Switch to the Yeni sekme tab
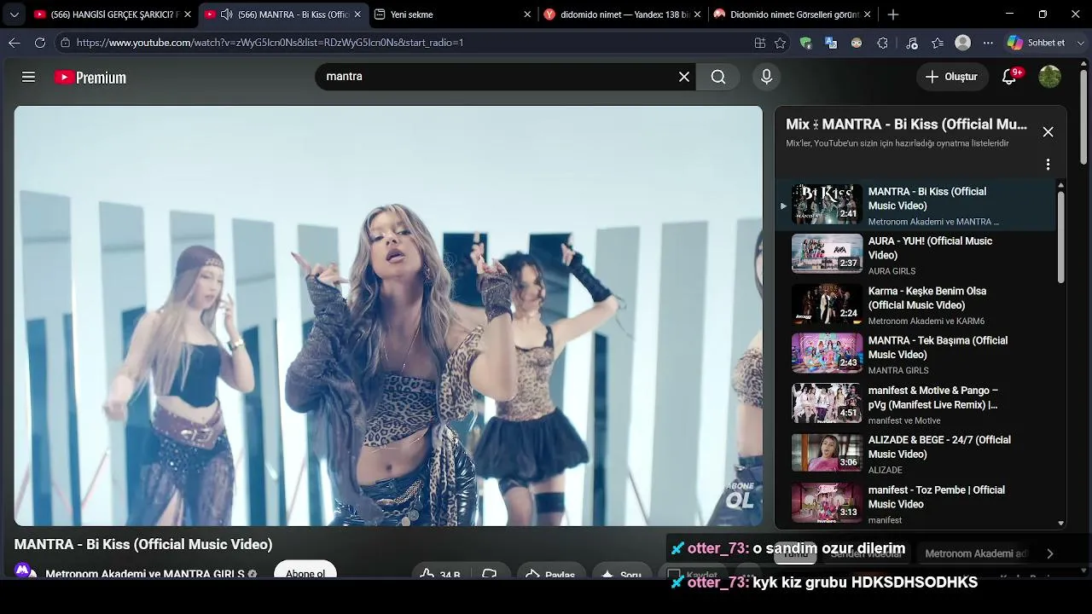Image resolution: width=1092 pixels, height=614 pixels. (452, 14)
